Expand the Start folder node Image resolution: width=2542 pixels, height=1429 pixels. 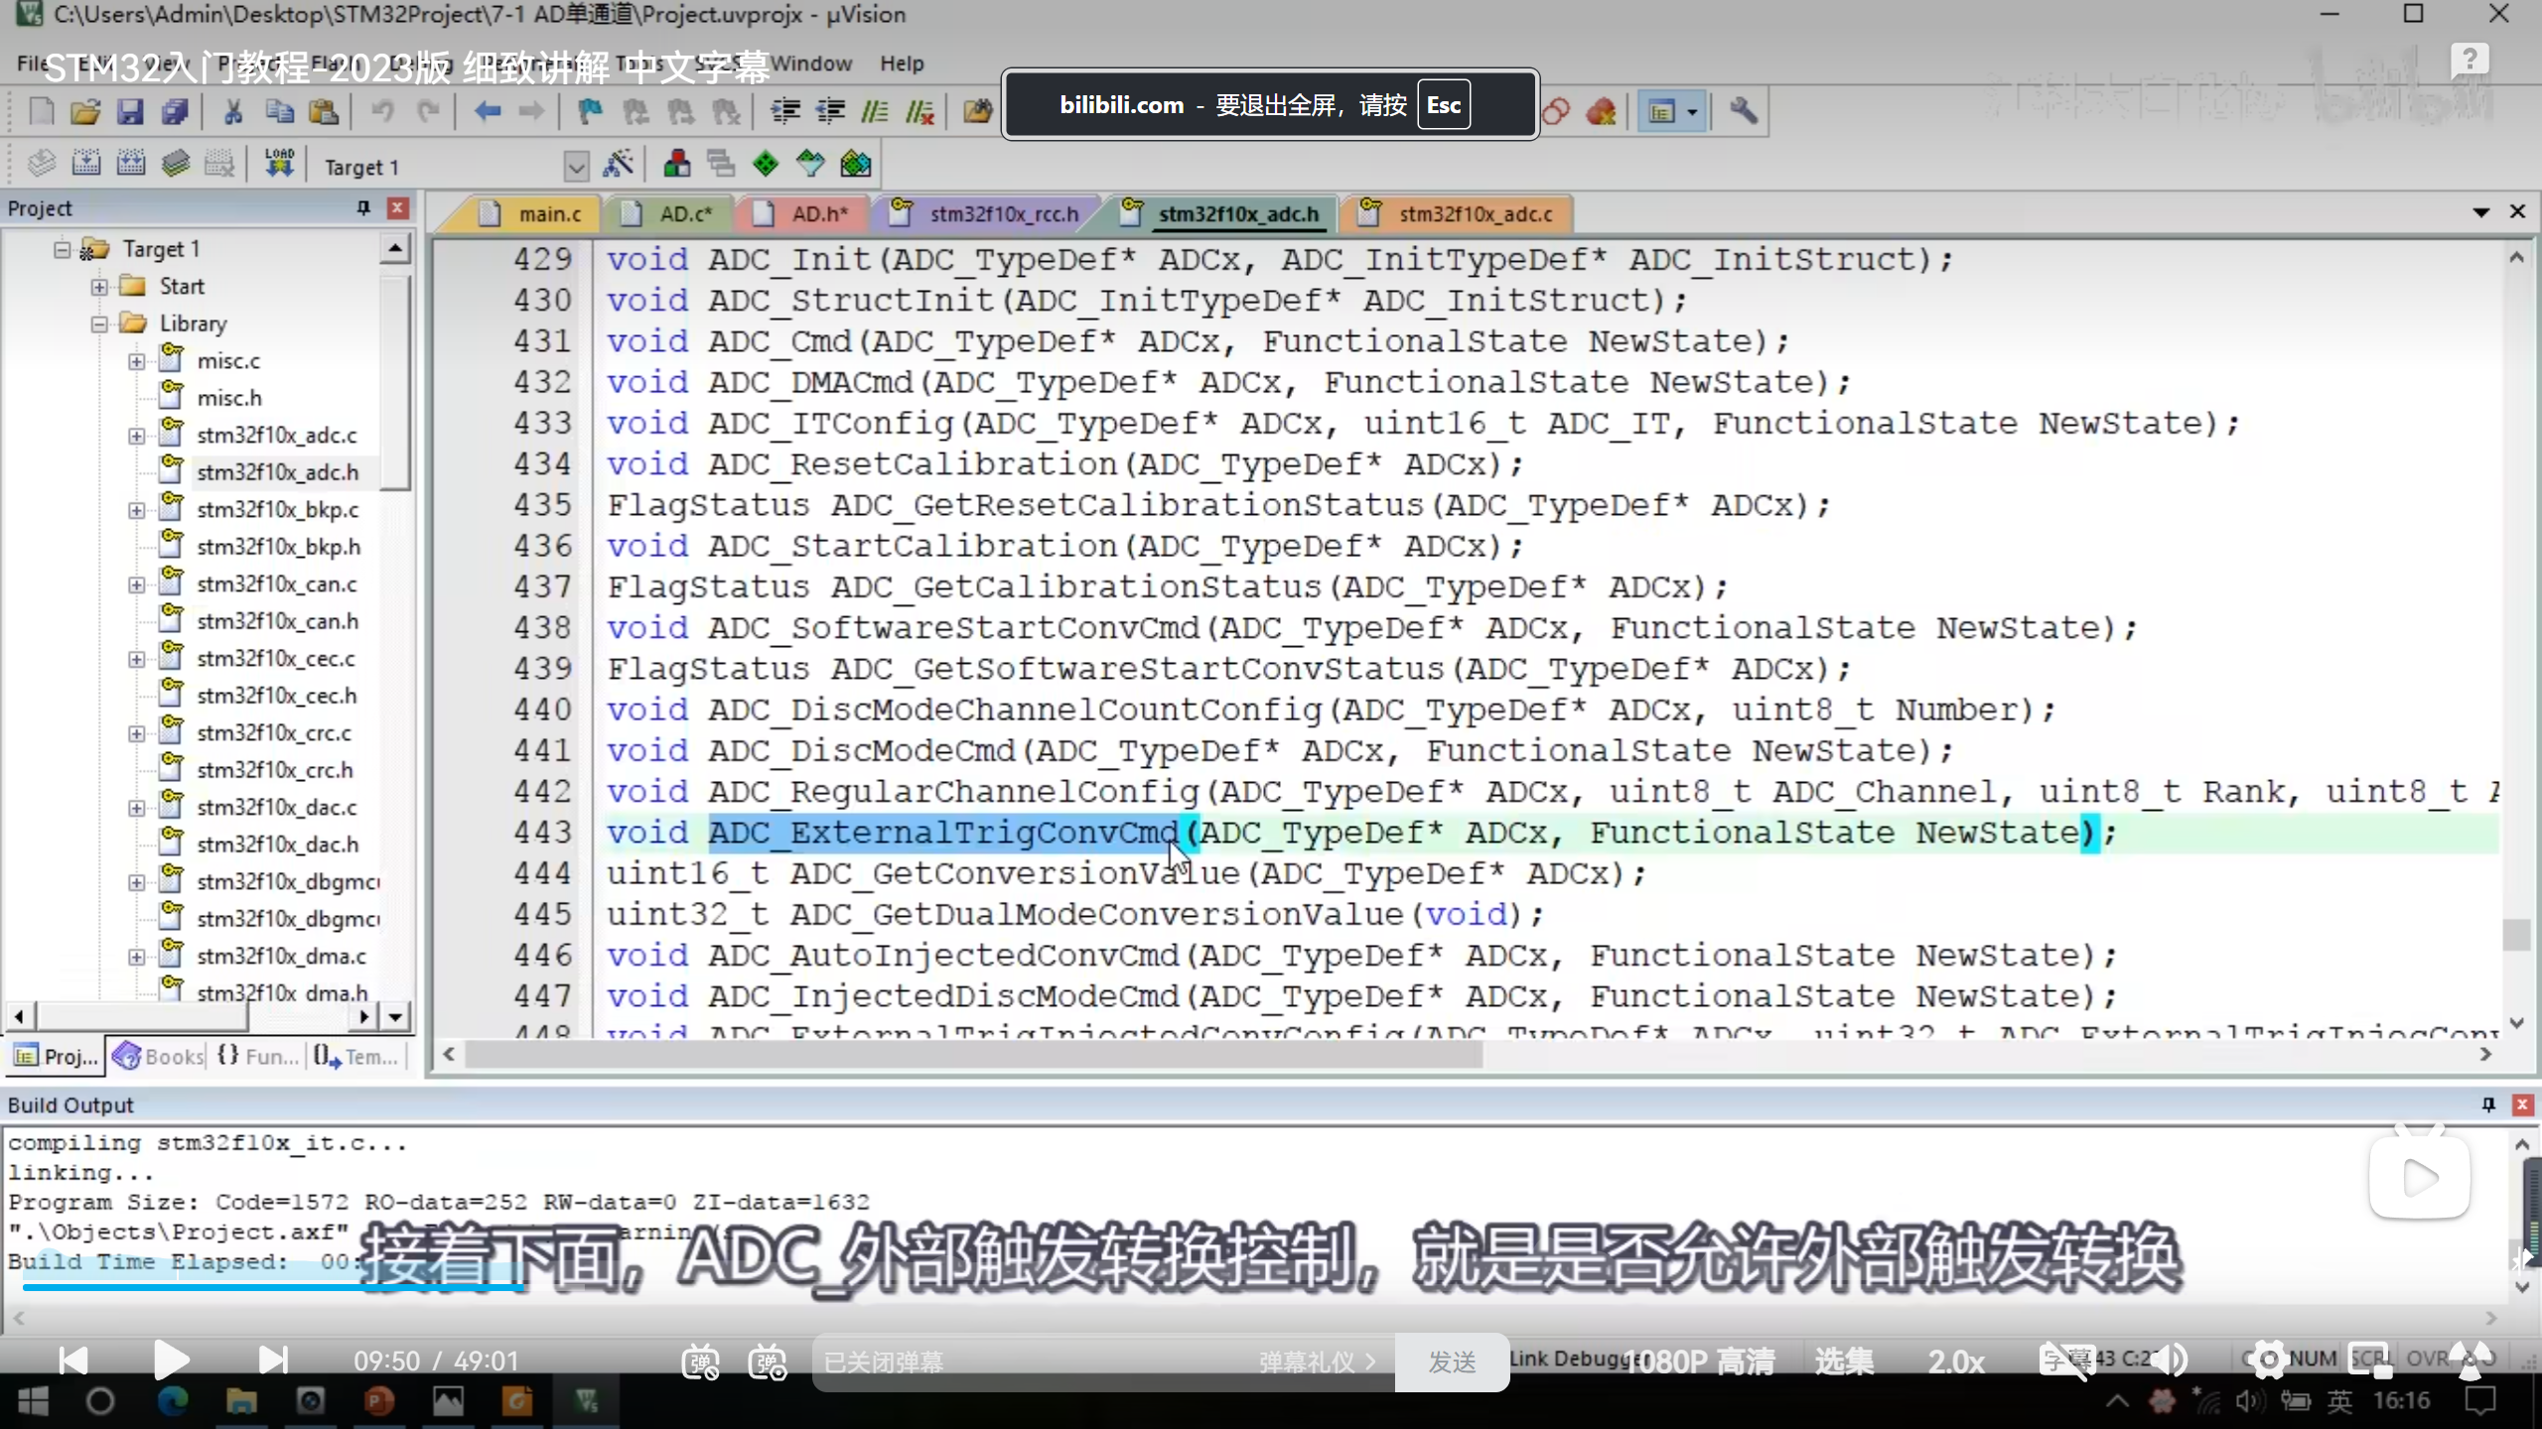point(99,287)
